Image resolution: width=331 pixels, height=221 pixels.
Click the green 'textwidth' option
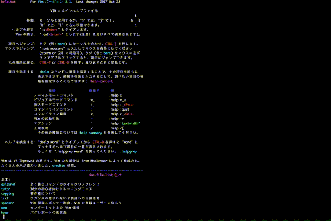[130, 123]
